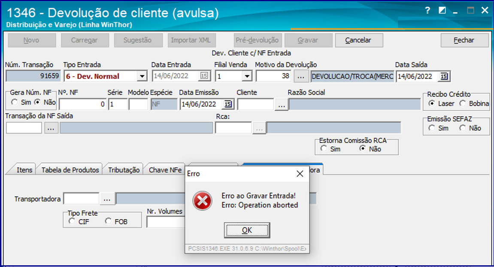Click the Gravar button

pos(309,40)
